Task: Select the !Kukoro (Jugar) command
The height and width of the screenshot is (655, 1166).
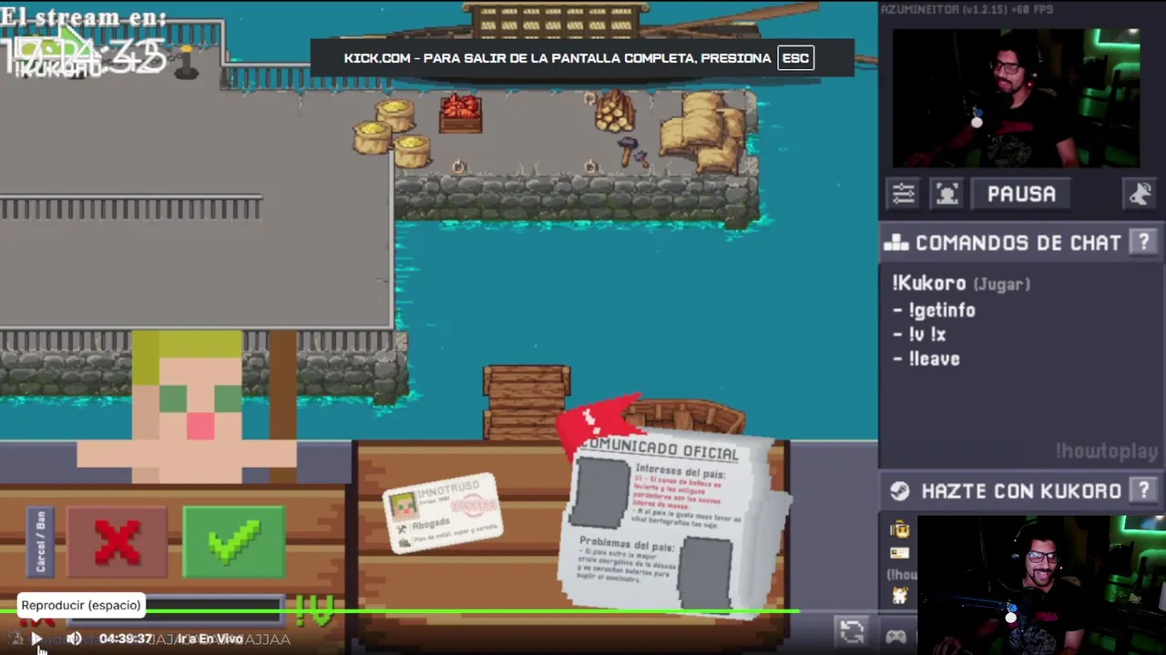Action: click(x=961, y=284)
